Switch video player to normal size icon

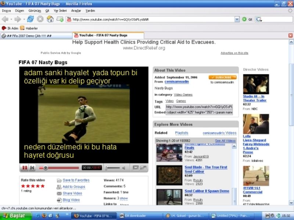pyautogui.click(x=135, y=168)
